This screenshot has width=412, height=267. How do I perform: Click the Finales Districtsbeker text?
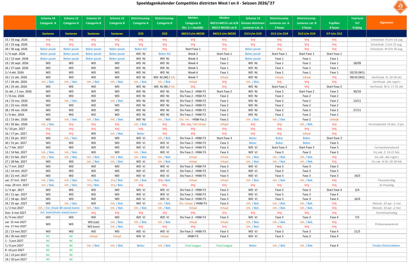(386, 246)
